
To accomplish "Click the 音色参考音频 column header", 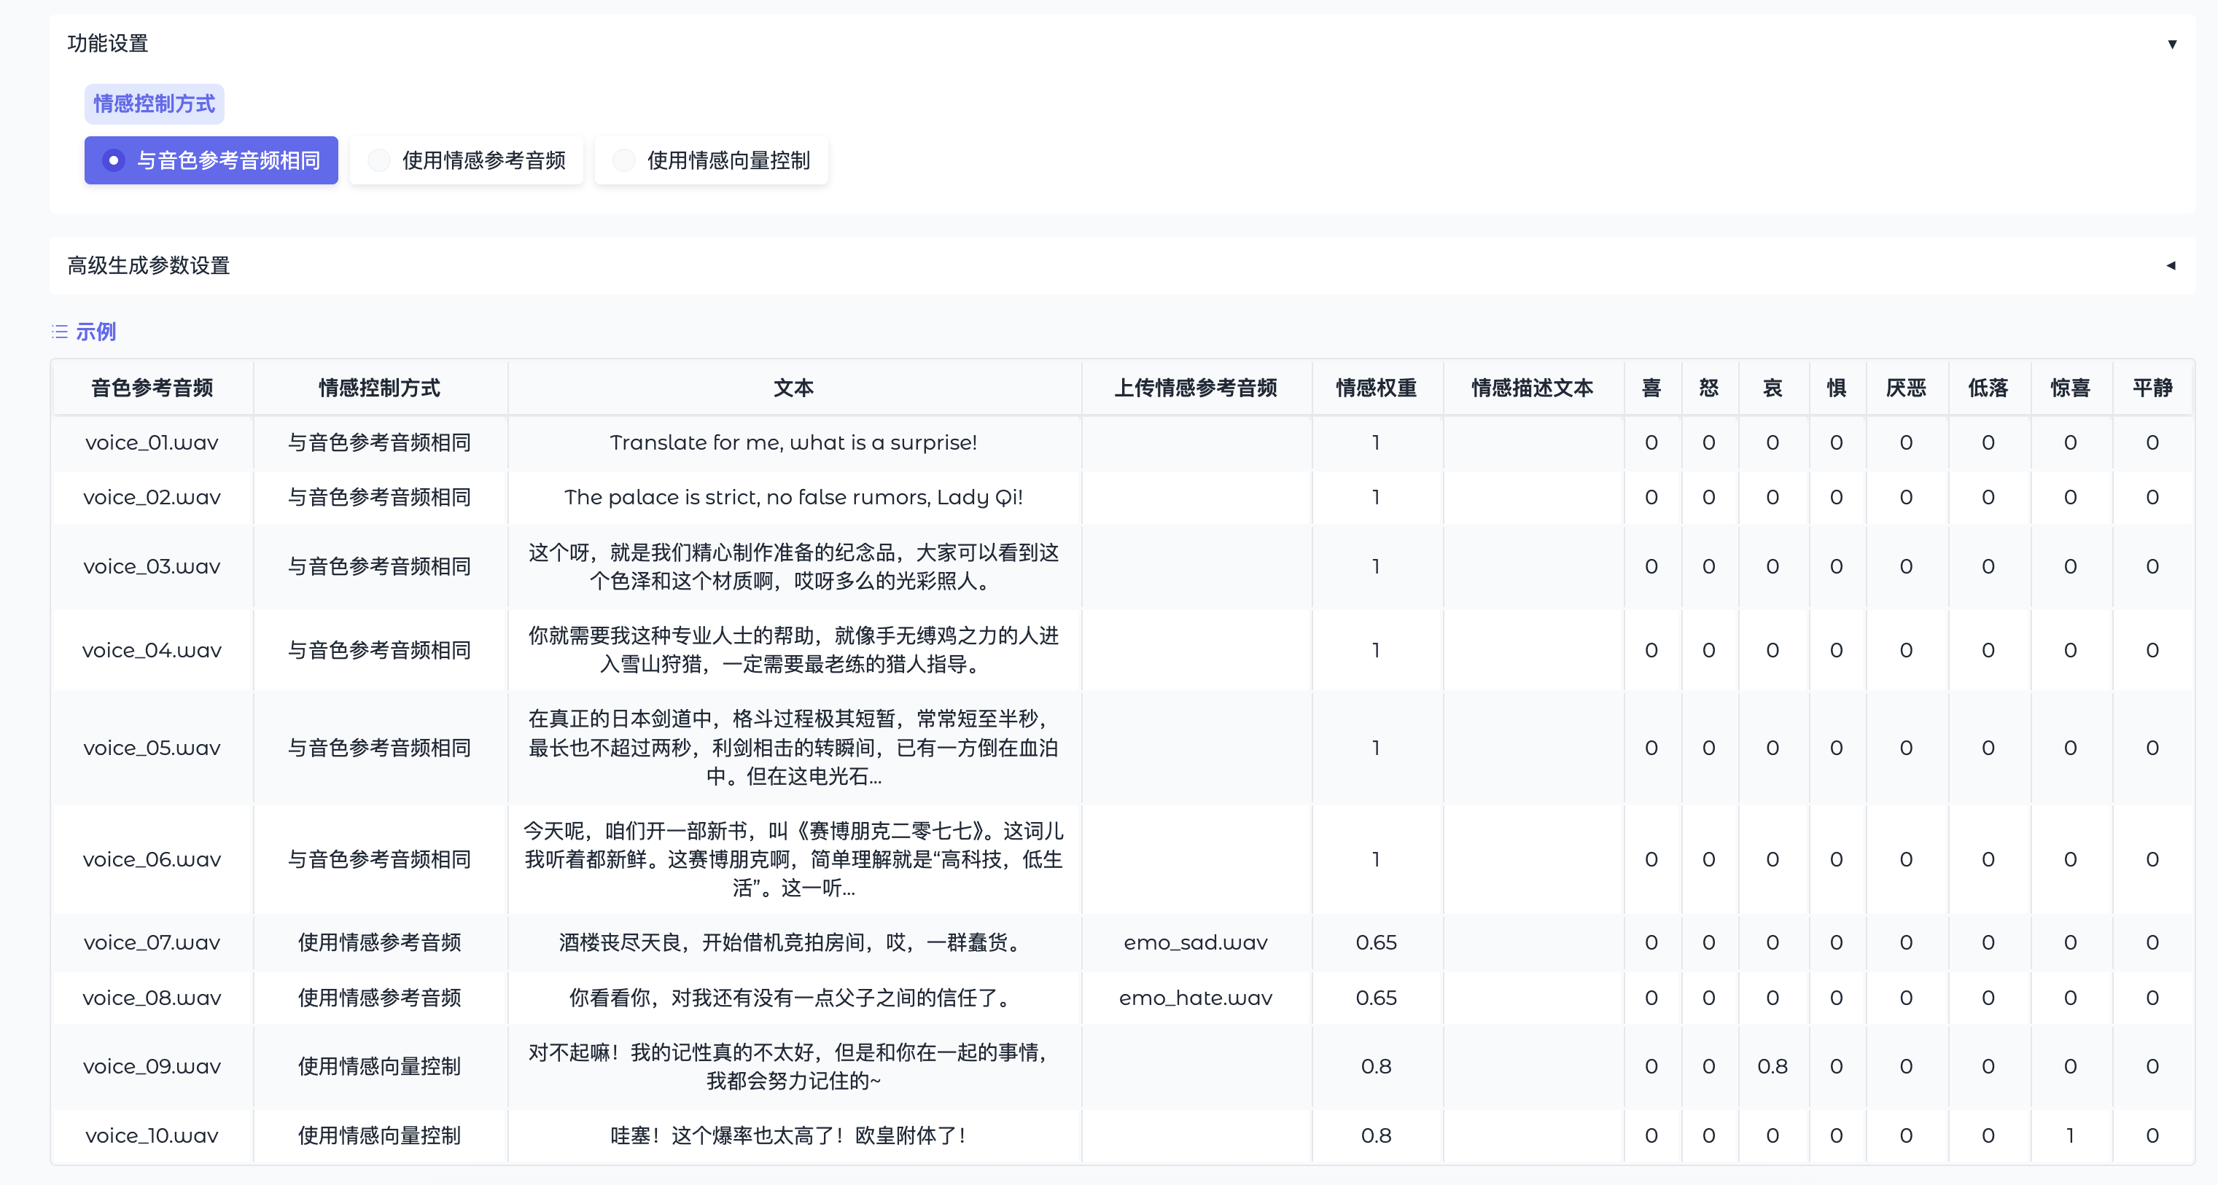I will pos(152,388).
